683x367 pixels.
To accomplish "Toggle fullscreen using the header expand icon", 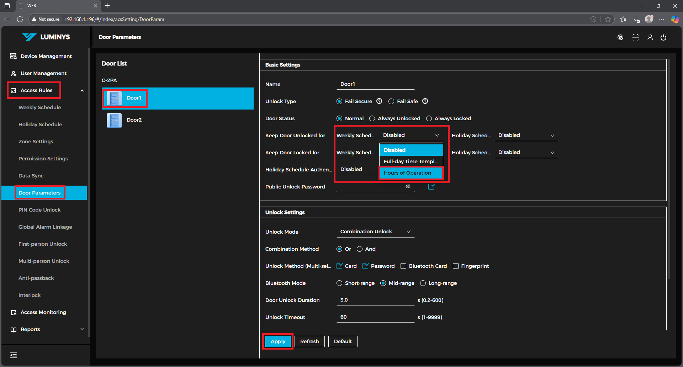I will (x=635, y=37).
